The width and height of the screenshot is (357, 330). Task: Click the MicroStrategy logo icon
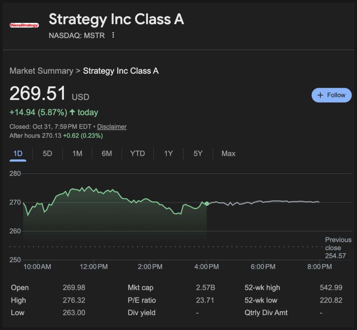click(24, 25)
